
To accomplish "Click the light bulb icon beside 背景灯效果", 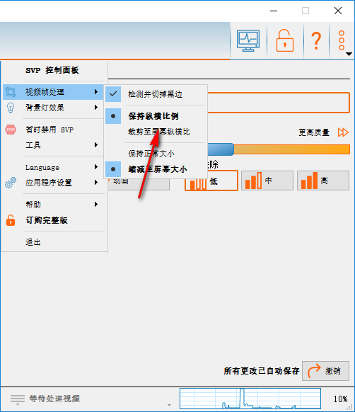I will click(11, 108).
